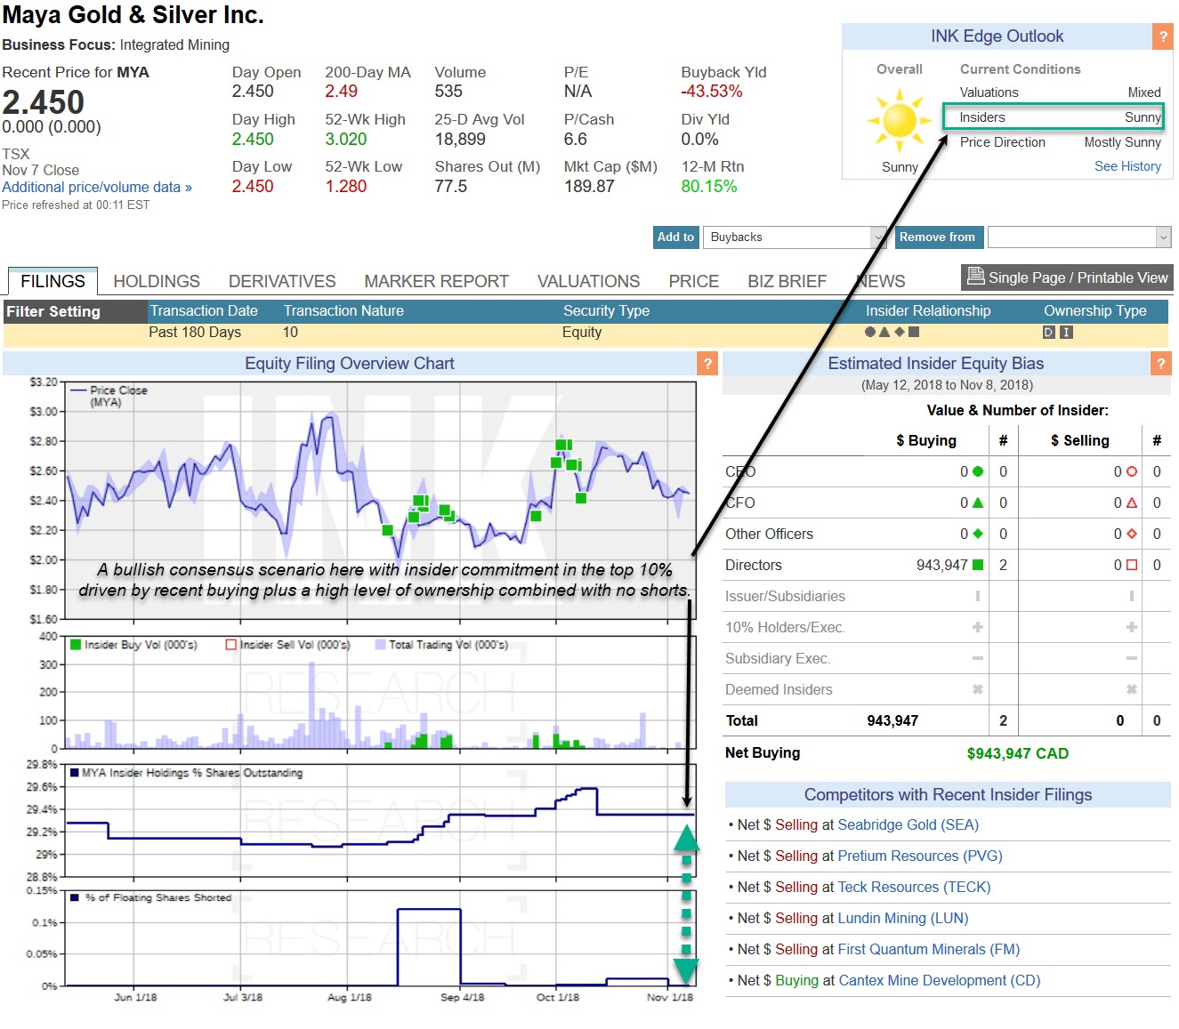This screenshot has height=1029, width=1179.
Task: Click the Transaction Date column header
Action: pyautogui.click(x=204, y=310)
